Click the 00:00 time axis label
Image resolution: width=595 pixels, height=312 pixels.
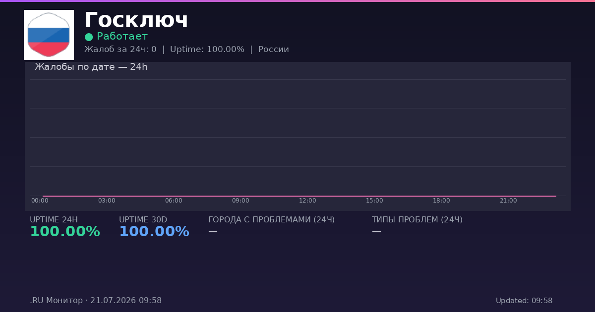coord(40,201)
